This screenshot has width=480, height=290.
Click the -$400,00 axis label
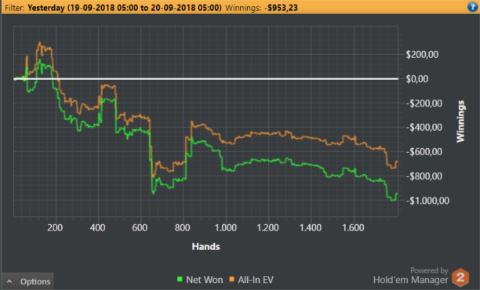(x=424, y=128)
